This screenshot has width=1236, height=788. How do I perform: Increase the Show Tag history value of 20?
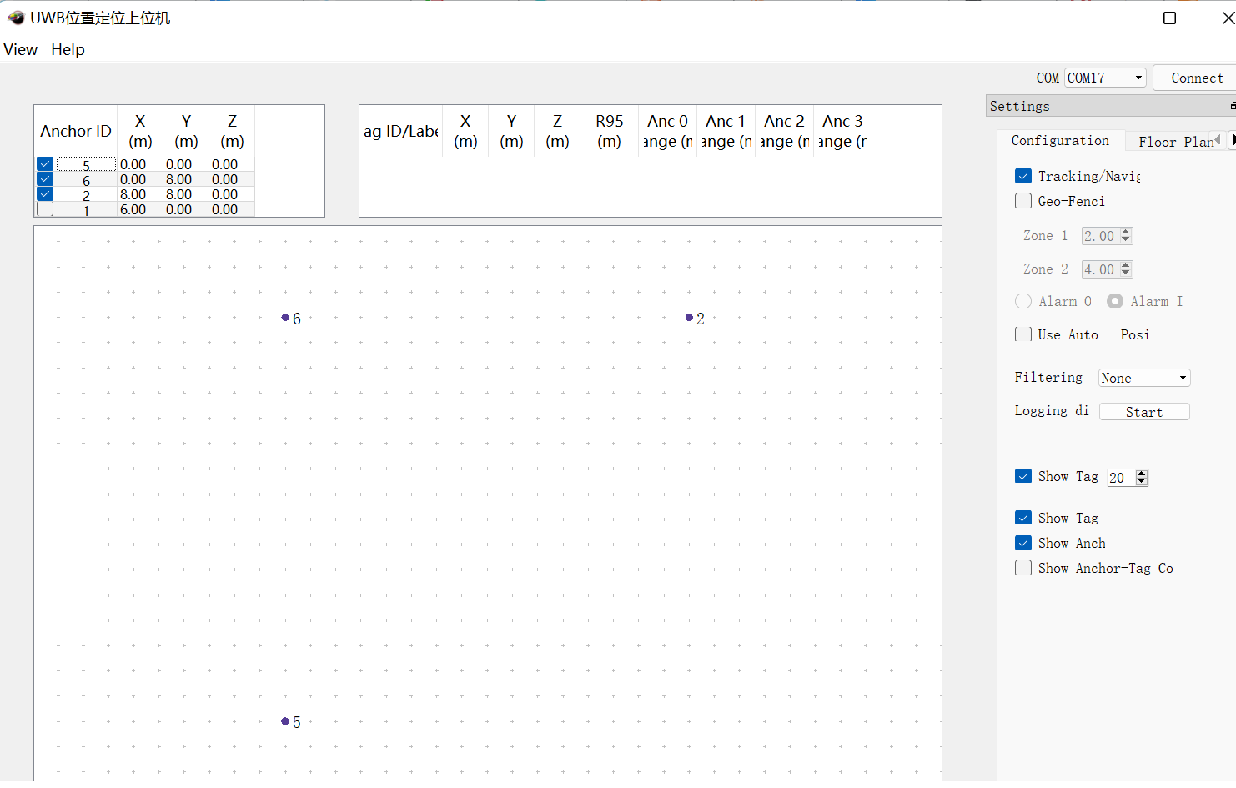tap(1142, 473)
